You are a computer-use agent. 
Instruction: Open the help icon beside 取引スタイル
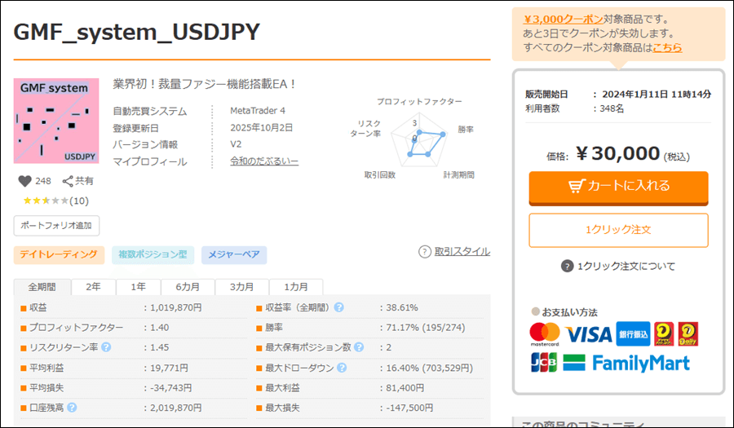click(x=425, y=252)
